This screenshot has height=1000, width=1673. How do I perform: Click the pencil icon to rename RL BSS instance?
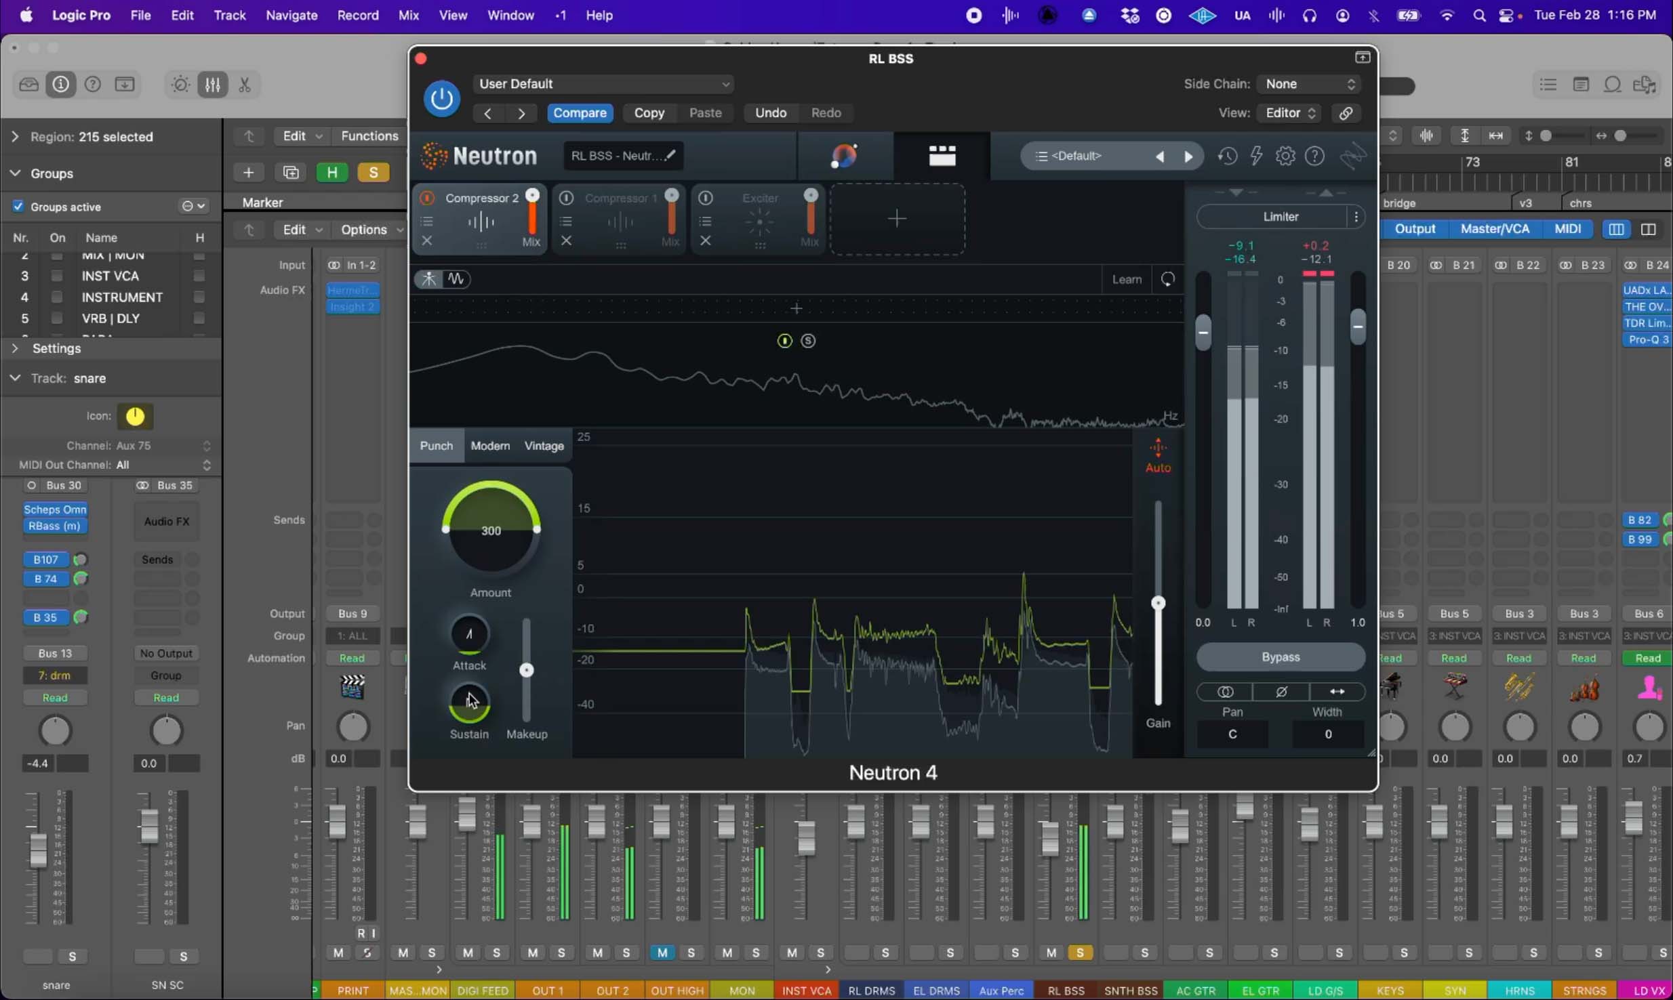[x=670, y=155]
